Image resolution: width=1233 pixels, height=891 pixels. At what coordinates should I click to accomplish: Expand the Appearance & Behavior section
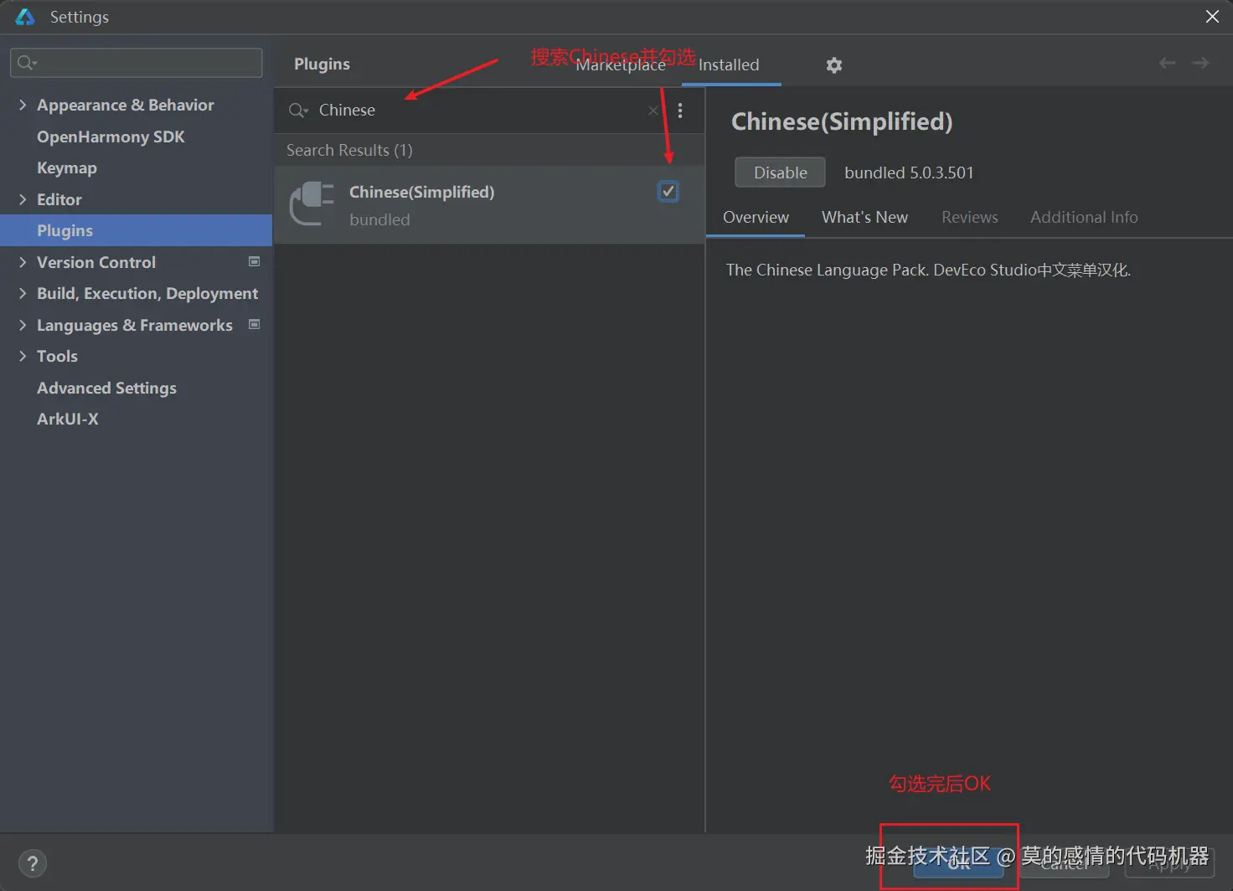(x=23, y=105)
